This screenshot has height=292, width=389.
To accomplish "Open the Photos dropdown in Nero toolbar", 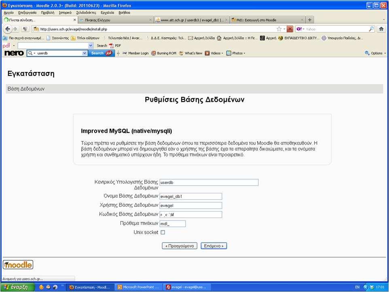I will pos(236,53).
